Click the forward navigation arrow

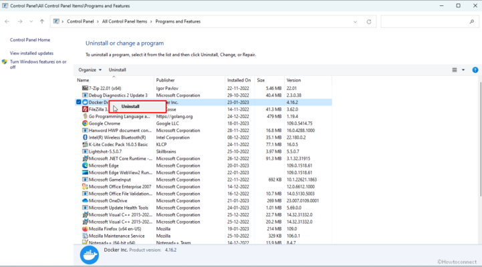pyautogui.click(x=20, y=21)
